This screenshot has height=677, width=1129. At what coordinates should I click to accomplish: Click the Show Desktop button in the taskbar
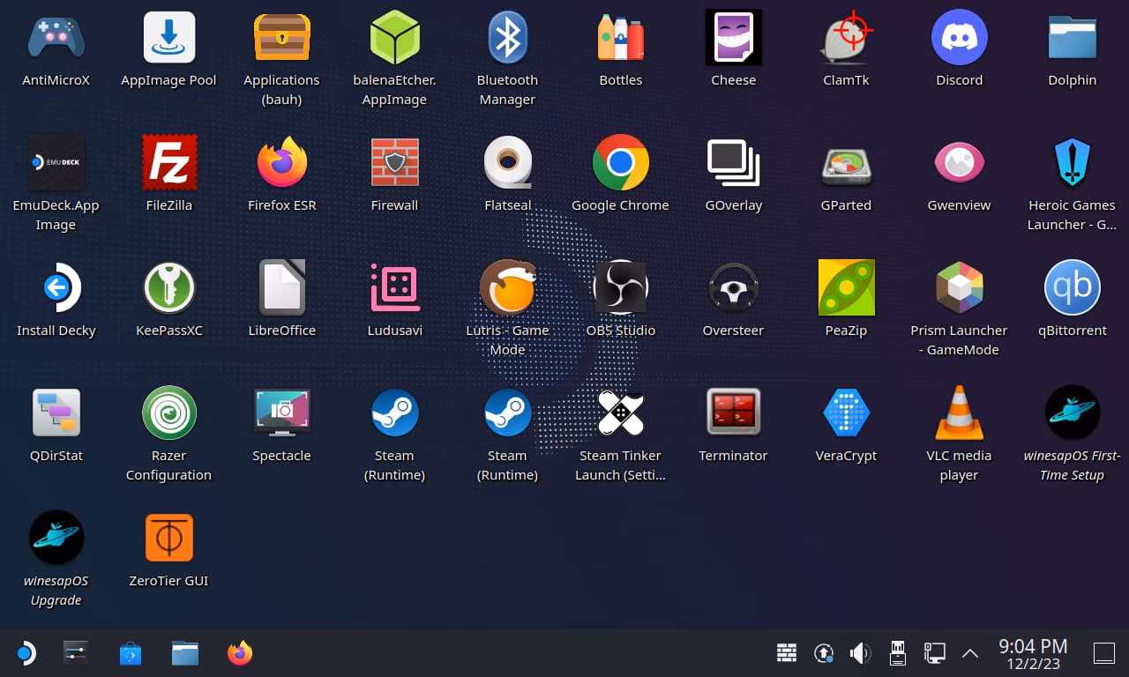click(1104, 653)
